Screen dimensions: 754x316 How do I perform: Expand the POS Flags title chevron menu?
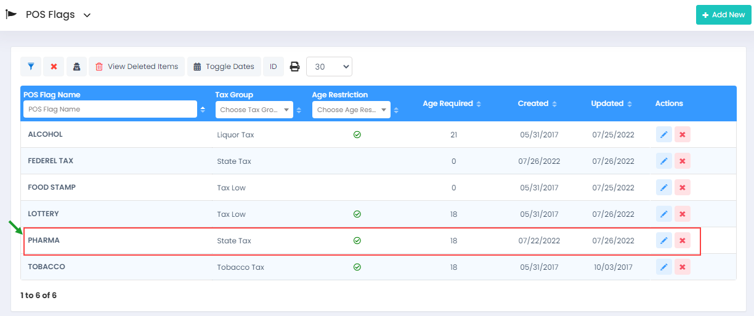point(87,15)
